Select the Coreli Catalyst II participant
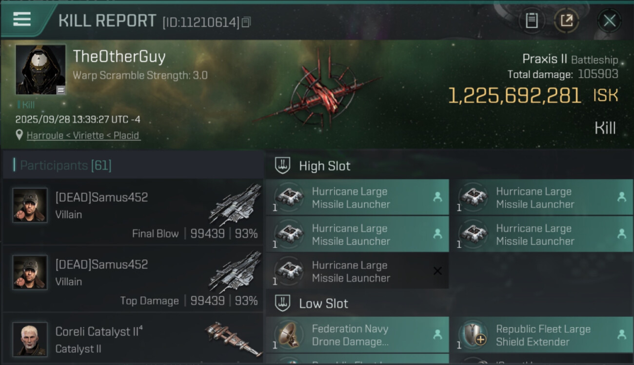Image resolution: width=634 pixels, height=365 pixels. [134, 339]
